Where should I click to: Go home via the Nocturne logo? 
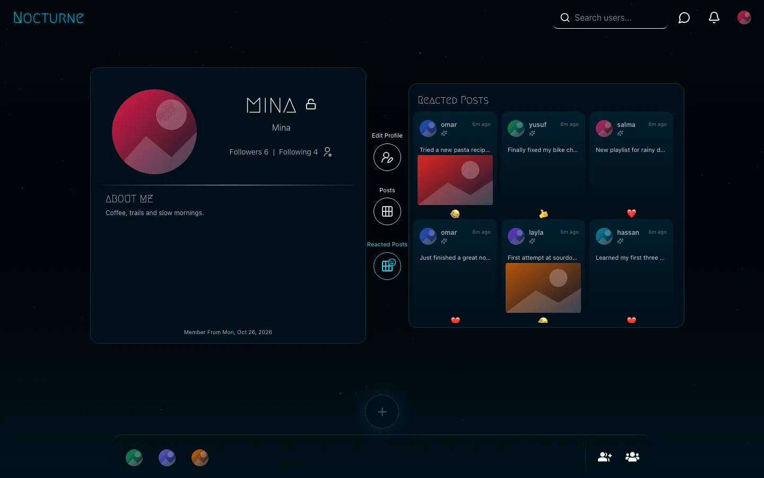click(49, 18)
